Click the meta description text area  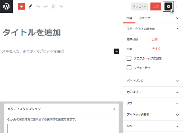(x=56, y=129)
